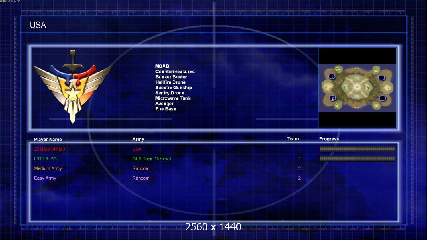Select player Z0MBI3-PRIM3
The width and height of the screenshot is (427, 240).
[x=50, y=149]
